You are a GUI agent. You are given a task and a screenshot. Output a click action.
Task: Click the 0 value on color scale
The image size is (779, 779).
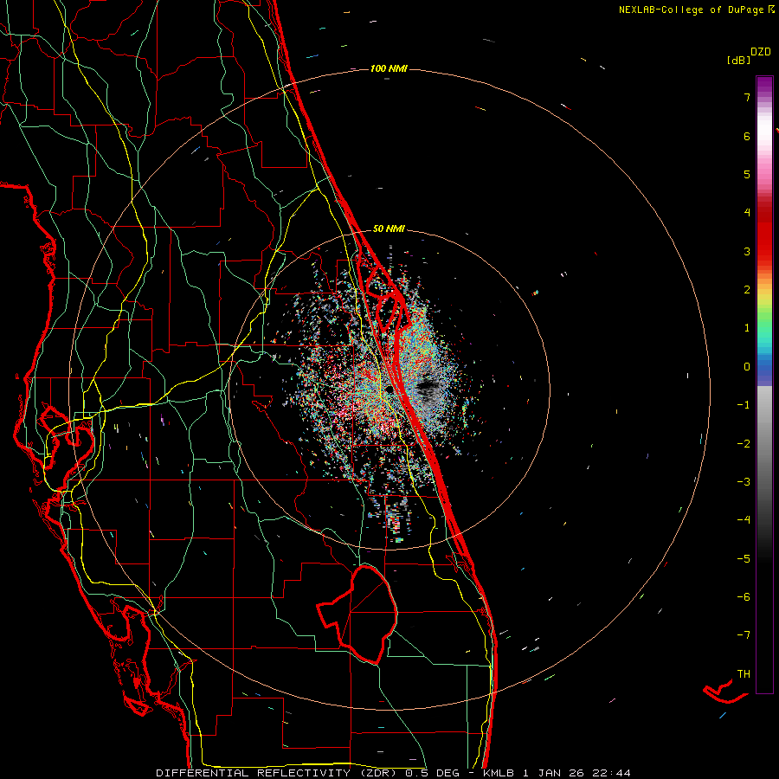(747, 367)
